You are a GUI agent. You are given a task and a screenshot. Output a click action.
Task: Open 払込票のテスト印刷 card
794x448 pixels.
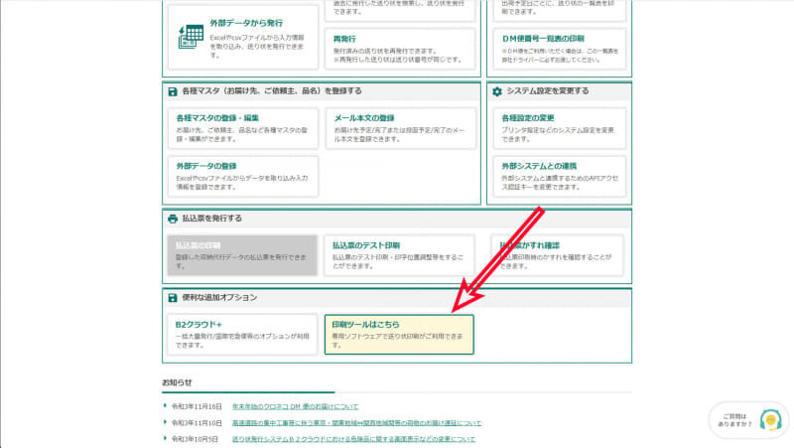pyautogui.click(x=399, y=255)
